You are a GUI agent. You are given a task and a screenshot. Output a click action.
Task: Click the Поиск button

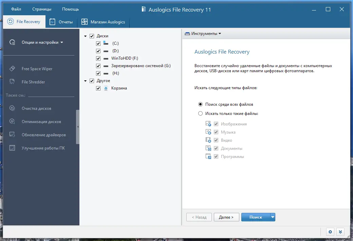[x=256, y=217]
